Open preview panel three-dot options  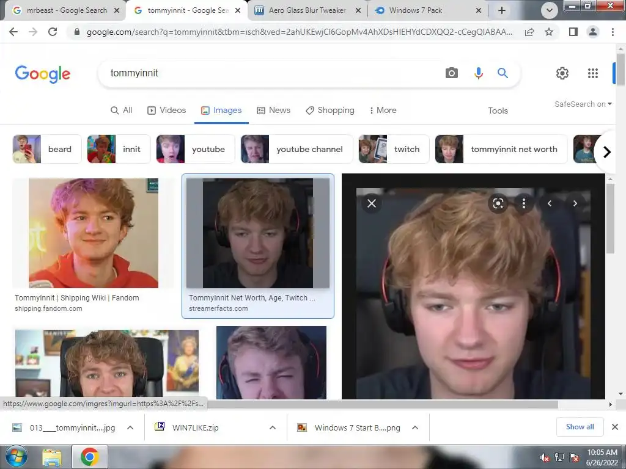(524, 203)
